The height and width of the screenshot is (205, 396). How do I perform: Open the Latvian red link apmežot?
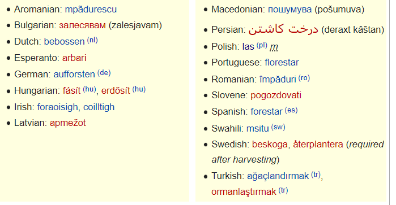[67, 123]
